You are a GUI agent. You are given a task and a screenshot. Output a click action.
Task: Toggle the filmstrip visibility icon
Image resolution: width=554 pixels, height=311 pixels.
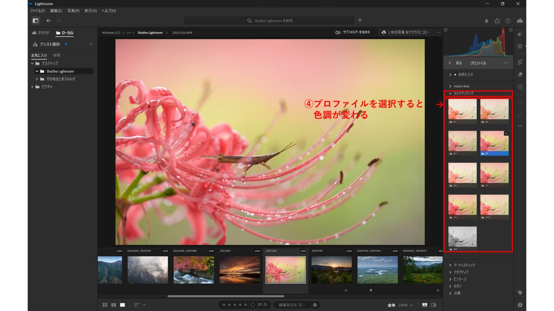pos(424,305)
